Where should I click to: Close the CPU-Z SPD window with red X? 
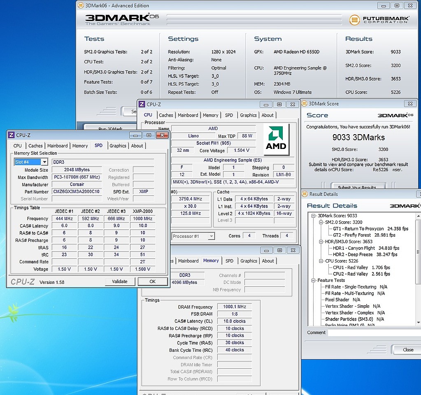[162, 135]
